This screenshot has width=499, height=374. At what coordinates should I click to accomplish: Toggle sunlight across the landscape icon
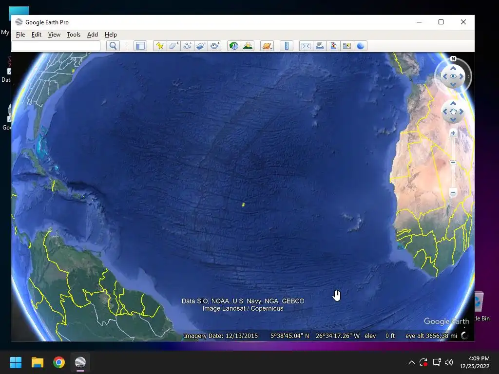[x=248, y=46]
